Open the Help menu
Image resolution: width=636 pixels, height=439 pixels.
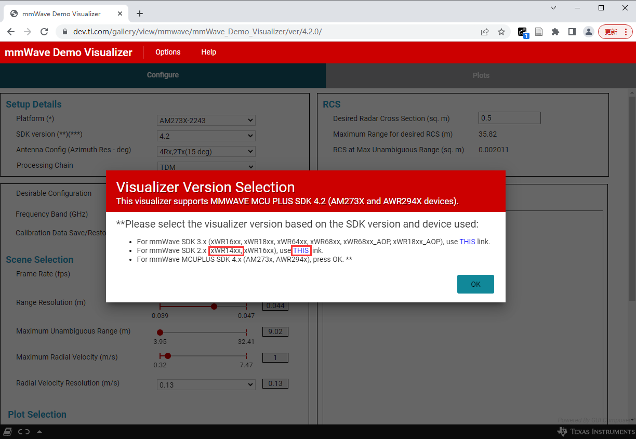(x=208, y=52)
